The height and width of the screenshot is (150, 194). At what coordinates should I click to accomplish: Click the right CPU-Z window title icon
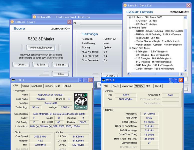point(103,80)
